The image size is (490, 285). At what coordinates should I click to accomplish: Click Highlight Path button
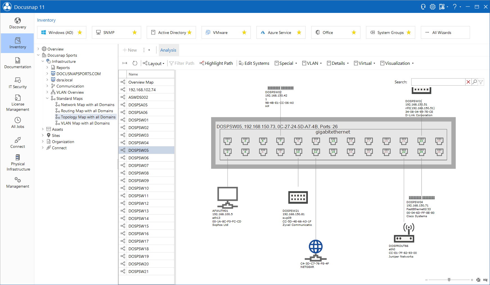pos(216,63)
